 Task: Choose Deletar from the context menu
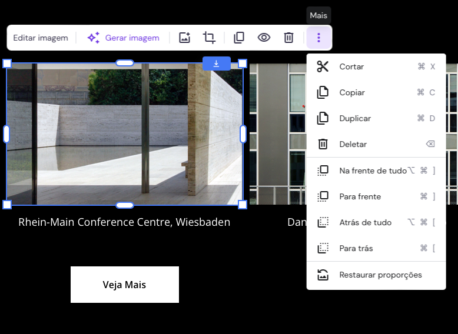point(376,144)
